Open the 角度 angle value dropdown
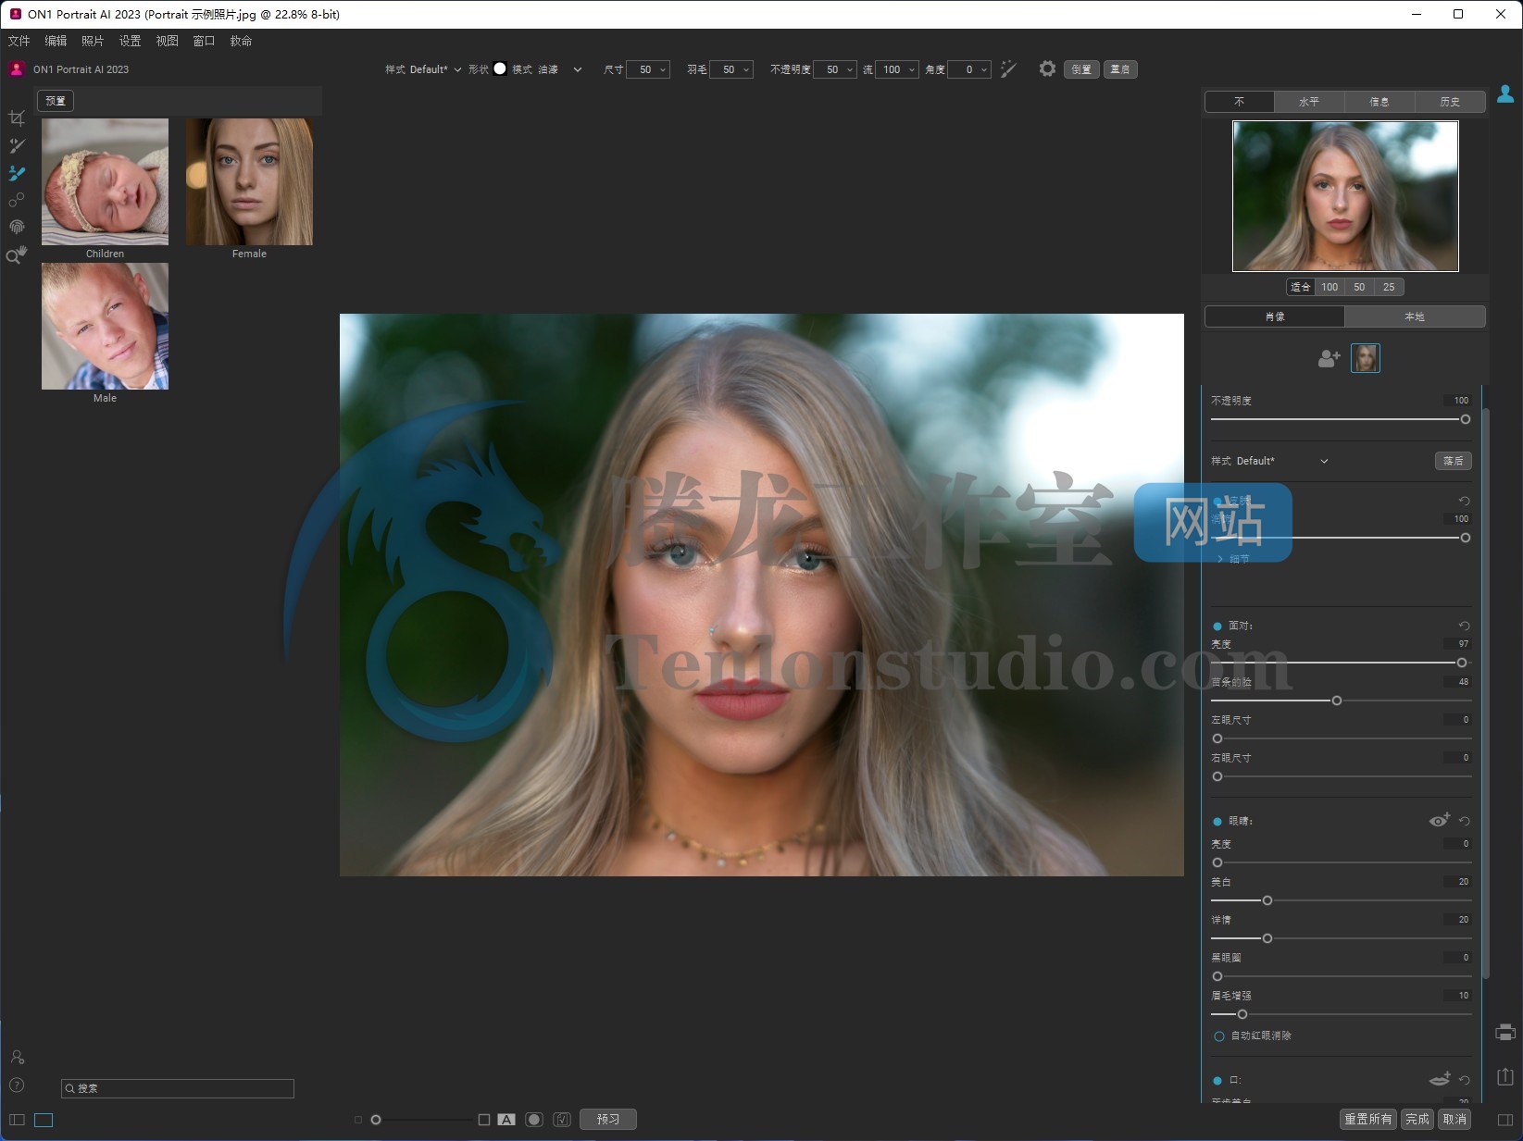This screenshot has width=1523, height=1141. coord(970,69)
